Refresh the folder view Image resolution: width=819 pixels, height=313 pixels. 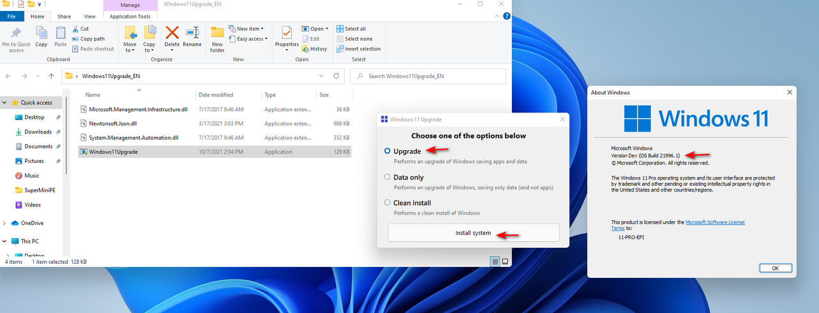(x=337, y=76)
